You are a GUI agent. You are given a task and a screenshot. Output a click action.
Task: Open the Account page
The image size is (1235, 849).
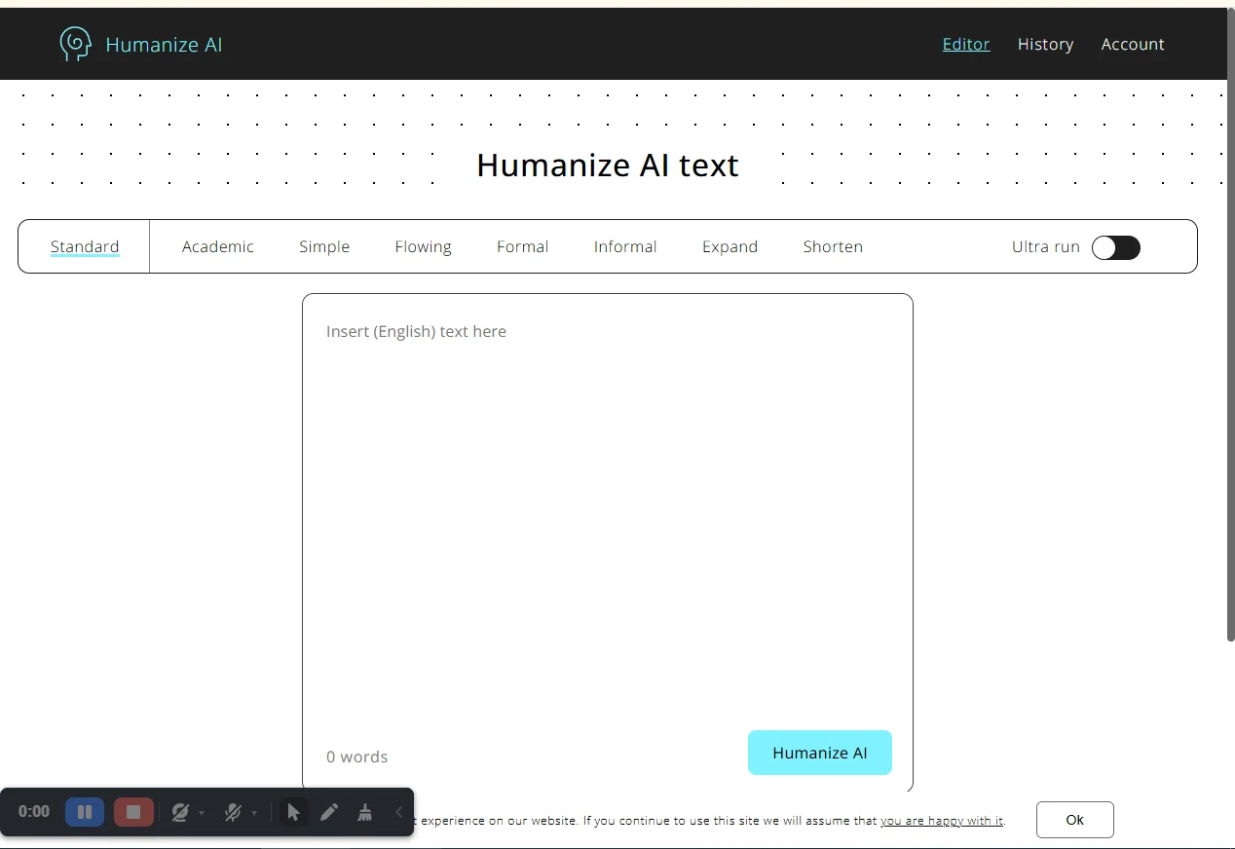click(1133, 44)
